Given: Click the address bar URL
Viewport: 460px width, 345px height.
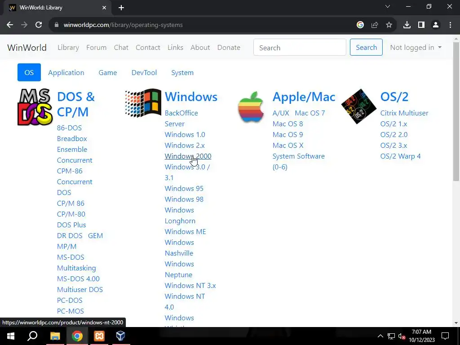Looking at the screenshot, I should pyautogui.click(x=123, y=25).
